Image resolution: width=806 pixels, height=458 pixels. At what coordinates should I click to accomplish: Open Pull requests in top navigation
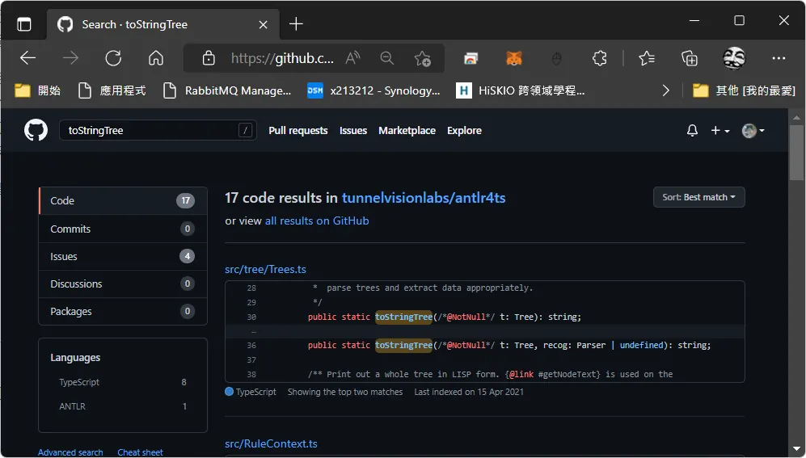[x=298, y=130]
